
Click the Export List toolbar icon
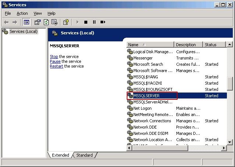(x=55, y=22)
